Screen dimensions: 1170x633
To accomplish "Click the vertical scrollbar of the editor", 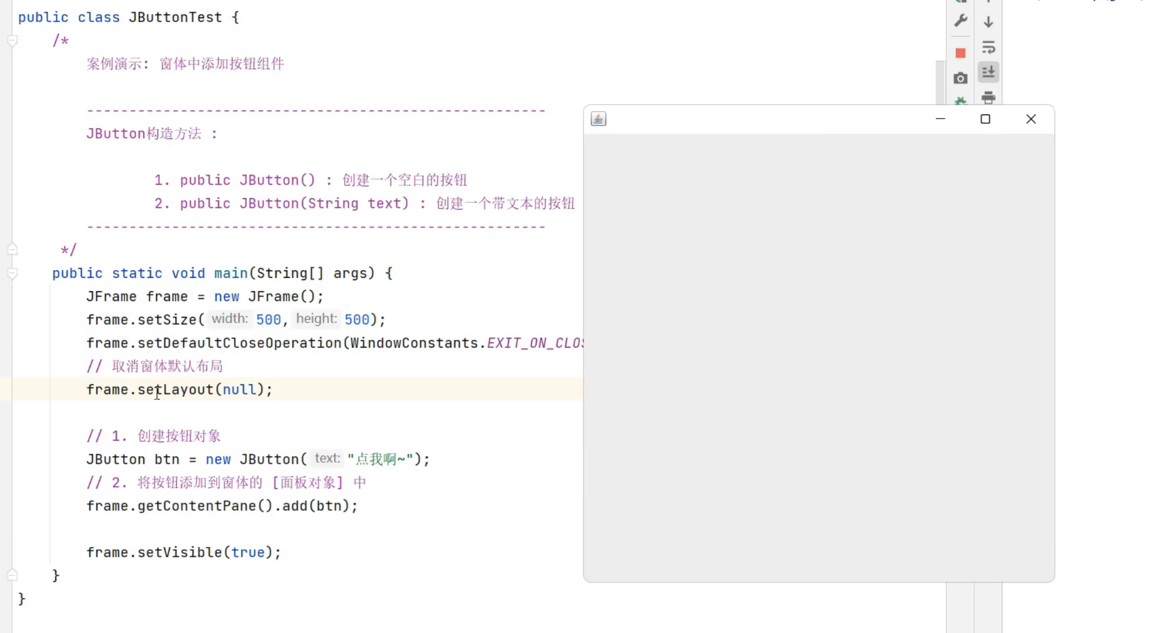I will coord(940,81).
